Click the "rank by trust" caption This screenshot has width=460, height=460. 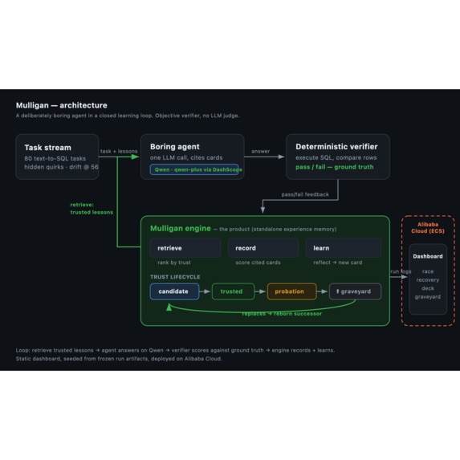tap(174, 263)
